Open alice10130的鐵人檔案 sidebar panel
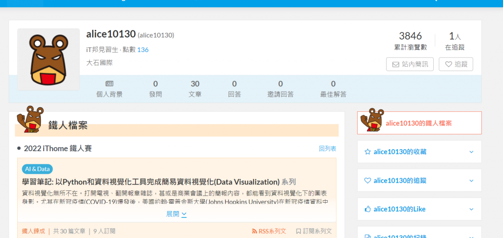This screenshot has height=238, width=503. tap(419, 123)
